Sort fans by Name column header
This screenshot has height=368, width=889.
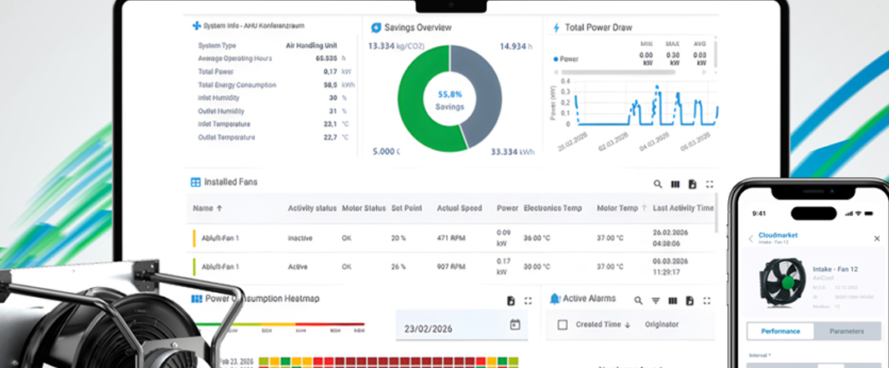tap(208, 208)
